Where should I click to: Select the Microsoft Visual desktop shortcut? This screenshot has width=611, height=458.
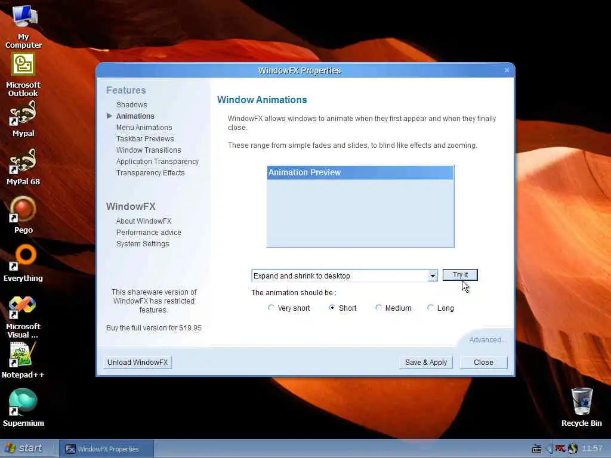(x=23, y=316)
